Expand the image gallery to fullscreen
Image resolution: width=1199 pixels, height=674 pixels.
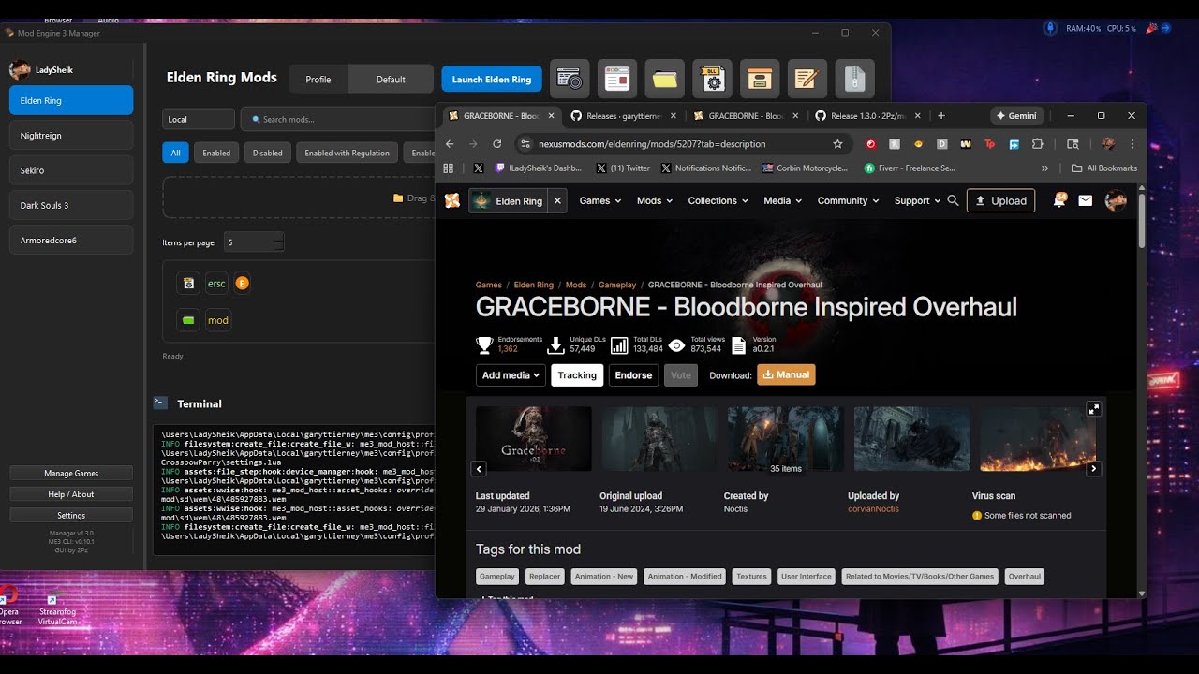tap(1093, 409)
